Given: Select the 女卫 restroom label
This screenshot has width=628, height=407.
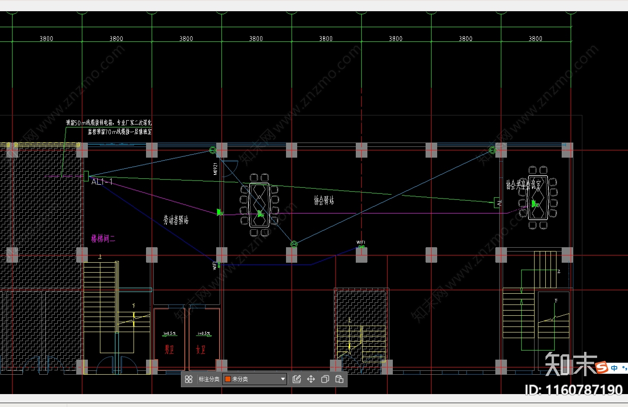Looking at the screenshot, I should [201, 349].
